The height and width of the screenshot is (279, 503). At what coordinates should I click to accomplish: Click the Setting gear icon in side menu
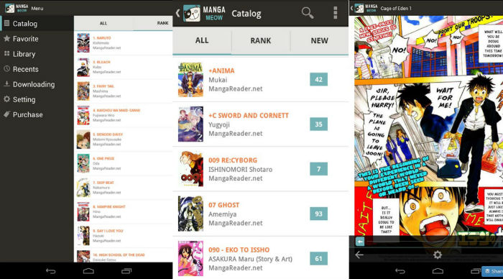(6, 99)
